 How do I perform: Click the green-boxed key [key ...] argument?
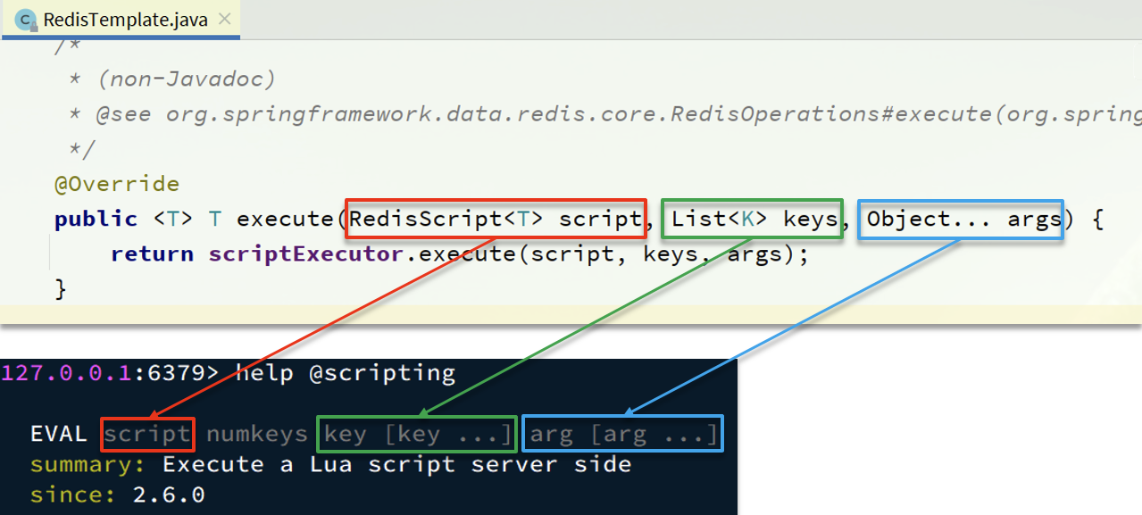(x=417, y=434)
